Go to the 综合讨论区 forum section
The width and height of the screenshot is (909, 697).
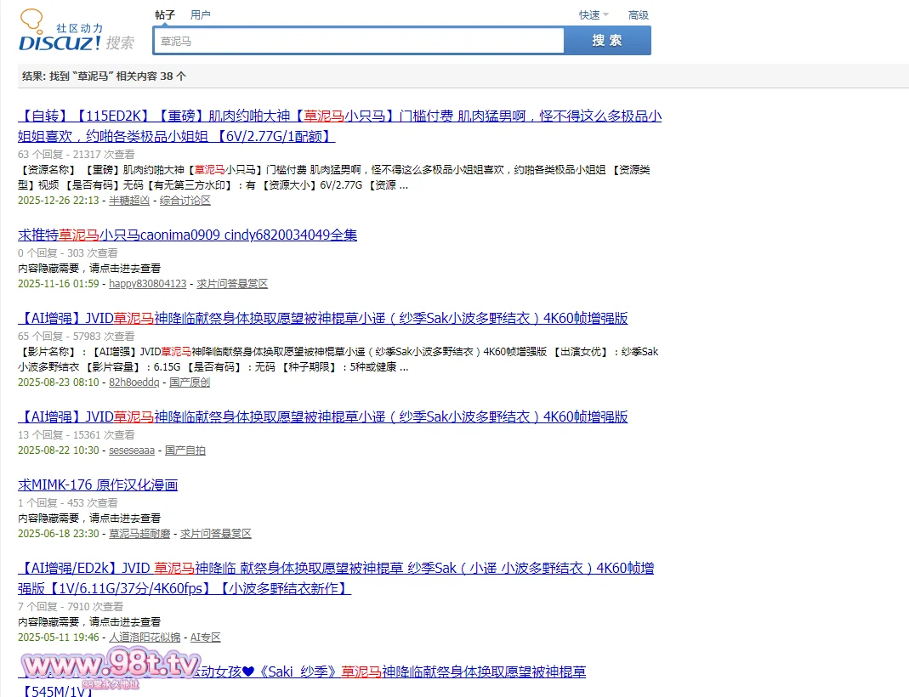click(185, 201)
